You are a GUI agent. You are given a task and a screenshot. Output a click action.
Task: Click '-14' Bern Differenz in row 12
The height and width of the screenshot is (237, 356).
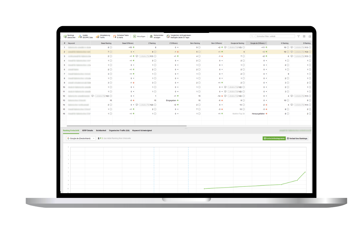[219, 96]
